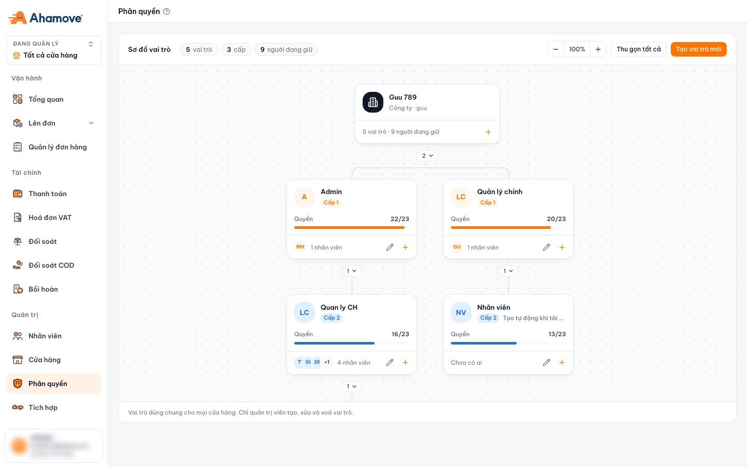747x467 pixels.
Task: Click Tạo vai trò mới button
Action: pyautogui.click(x=699, y=49)
